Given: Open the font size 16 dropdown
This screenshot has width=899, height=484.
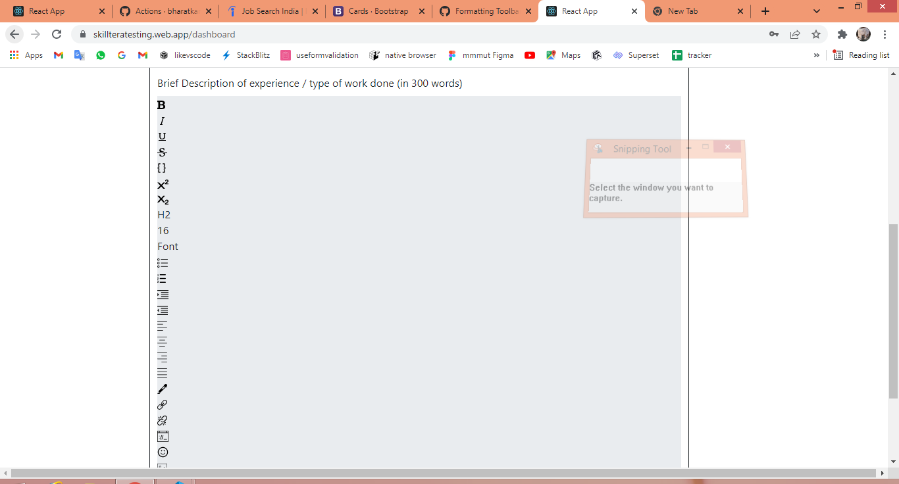Looking at the screenshot, I should (x=162, y=230).
